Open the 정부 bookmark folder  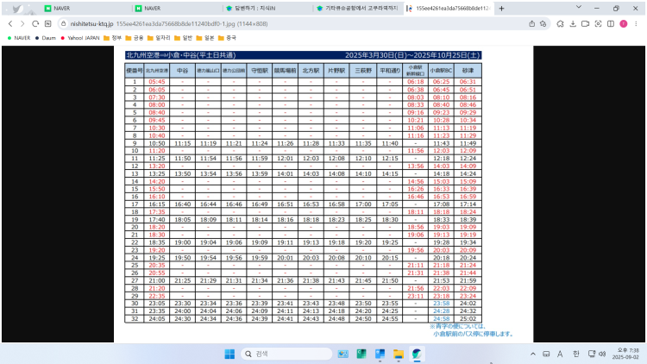coord(112,38)
